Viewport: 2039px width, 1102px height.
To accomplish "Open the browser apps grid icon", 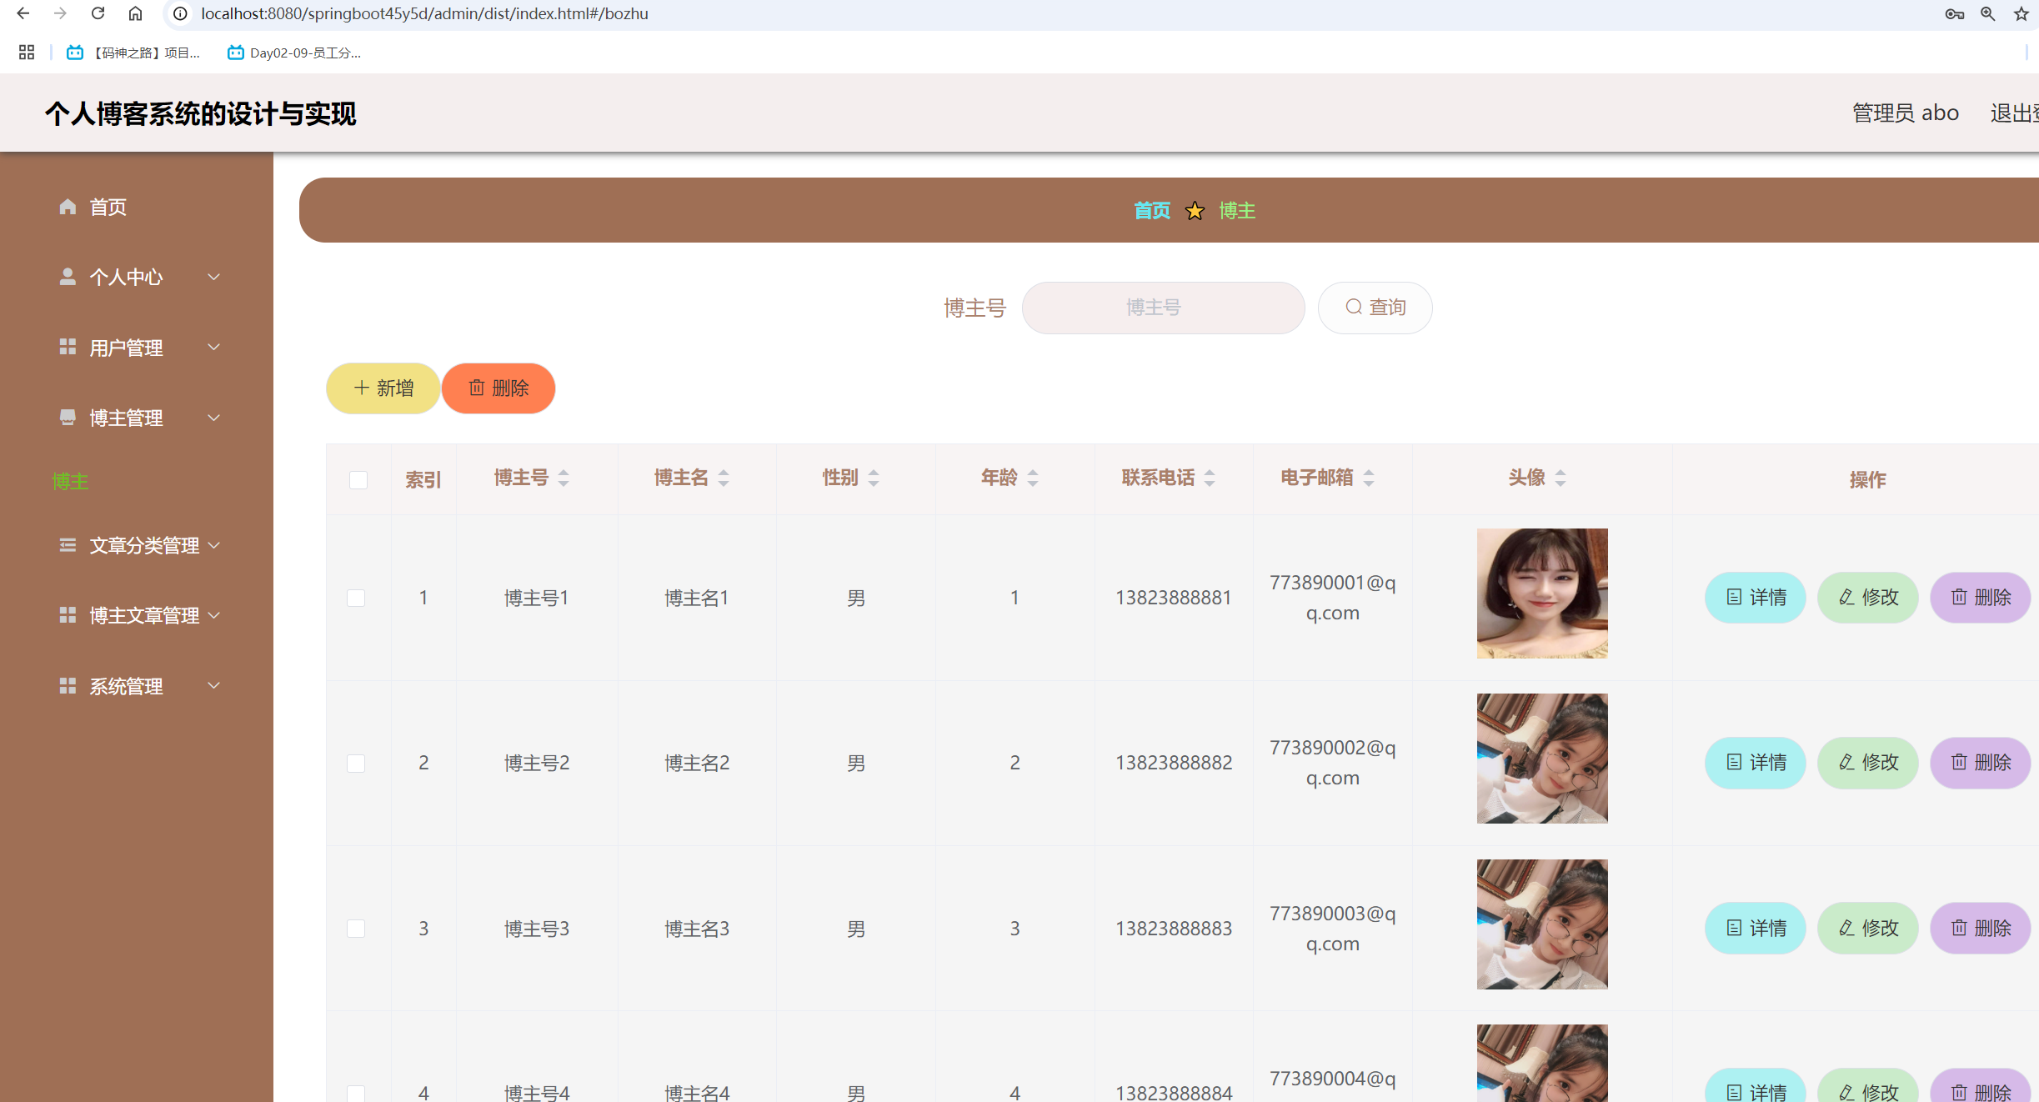I will [27, 53].
